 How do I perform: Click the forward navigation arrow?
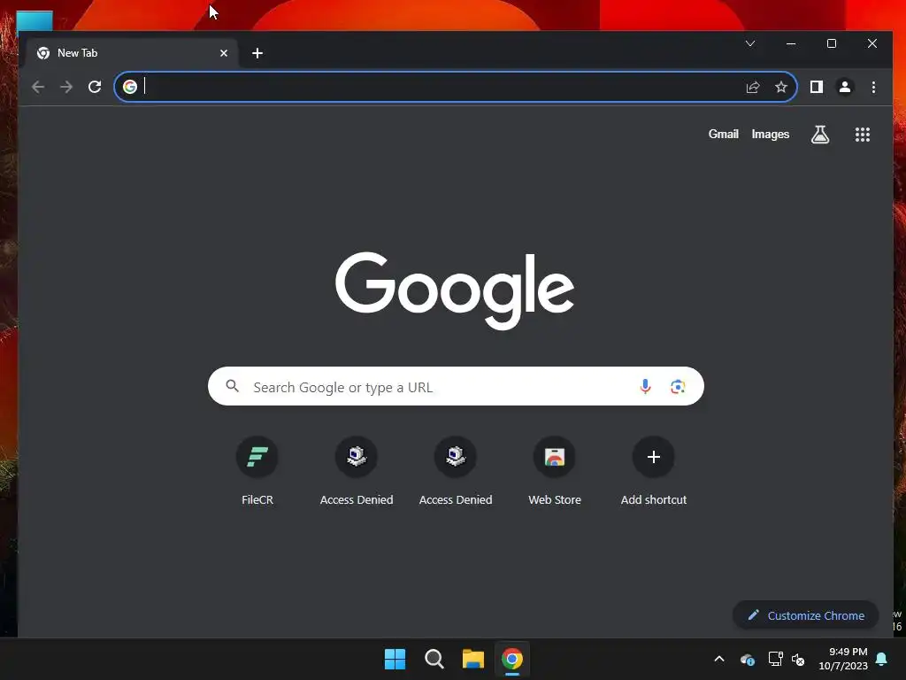[x=66, y=87]
